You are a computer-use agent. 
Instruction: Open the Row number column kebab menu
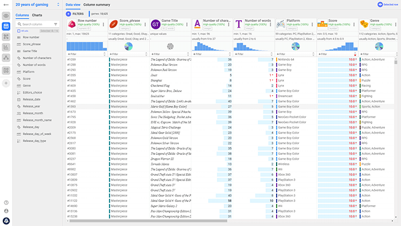click(103, 25)
